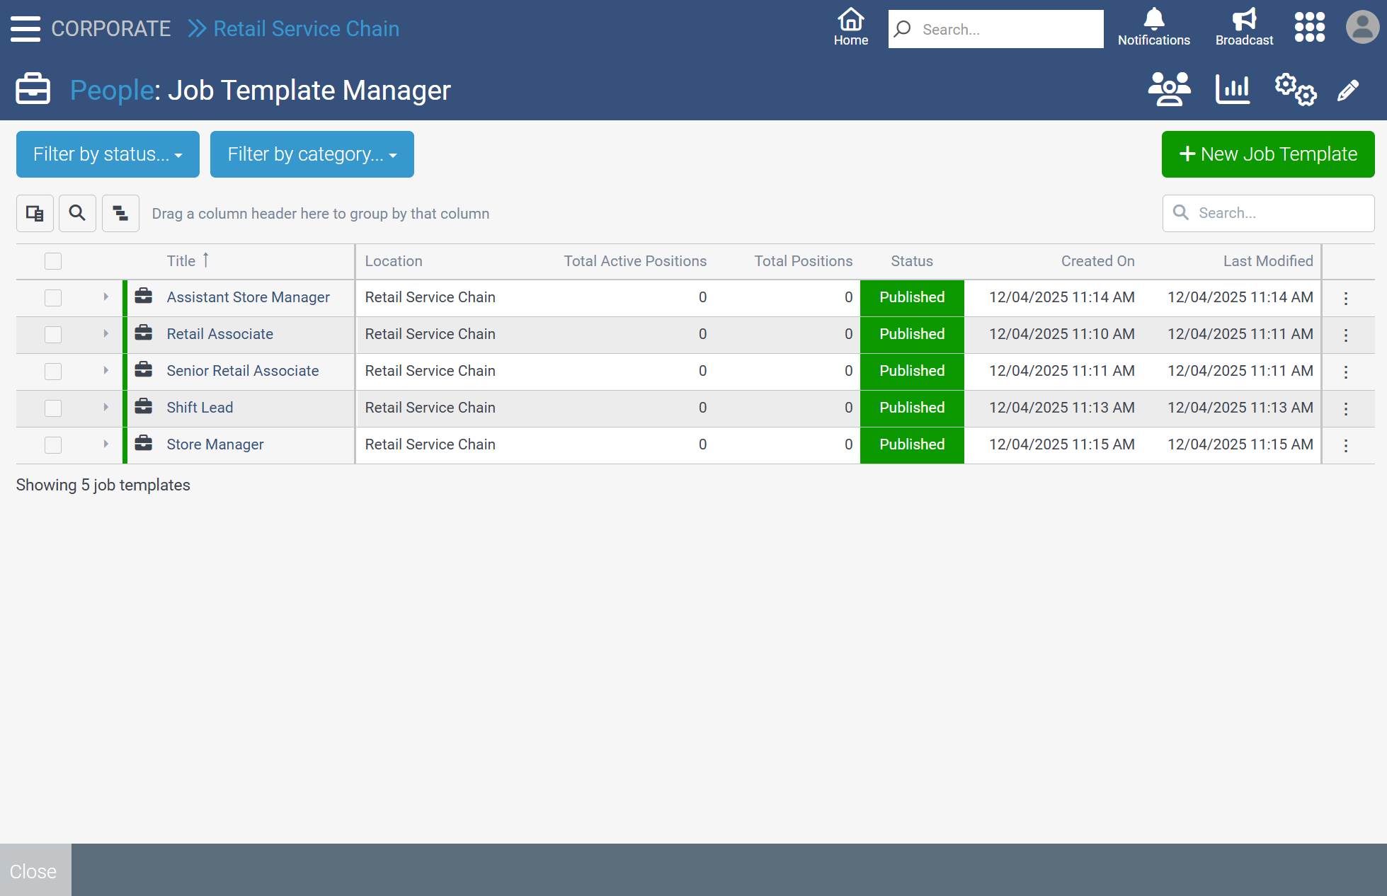Open the gears settings icon
Viewport: 1387px width, 896px height.
click(x=1295, y=89)
